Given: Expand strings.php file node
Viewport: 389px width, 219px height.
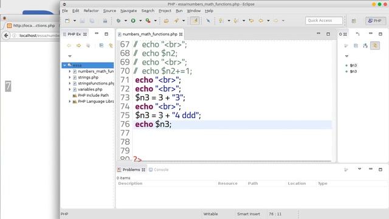Looking at the screenshot, I should pyautogui.click(x=70, y=77).
